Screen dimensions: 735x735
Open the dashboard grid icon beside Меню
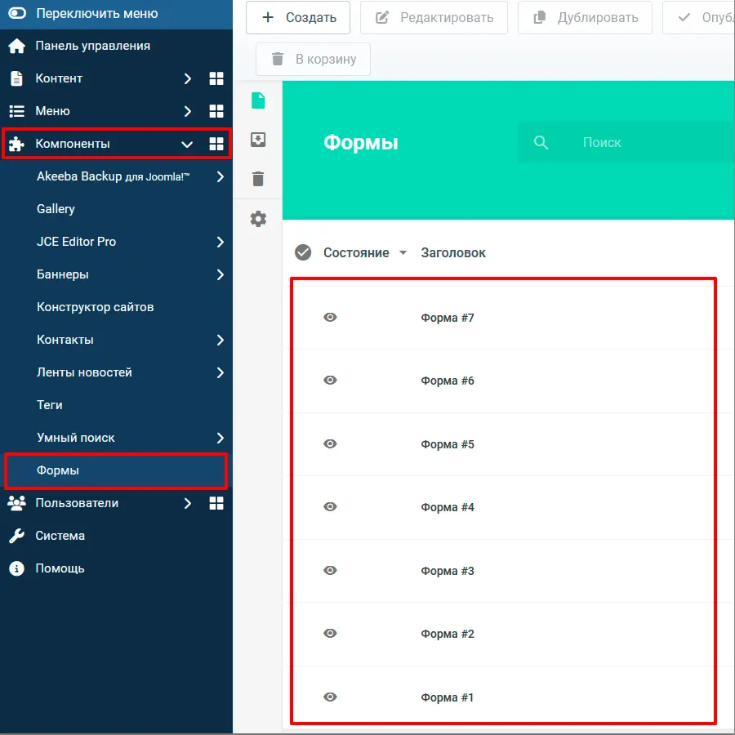(x=216, y=111)
